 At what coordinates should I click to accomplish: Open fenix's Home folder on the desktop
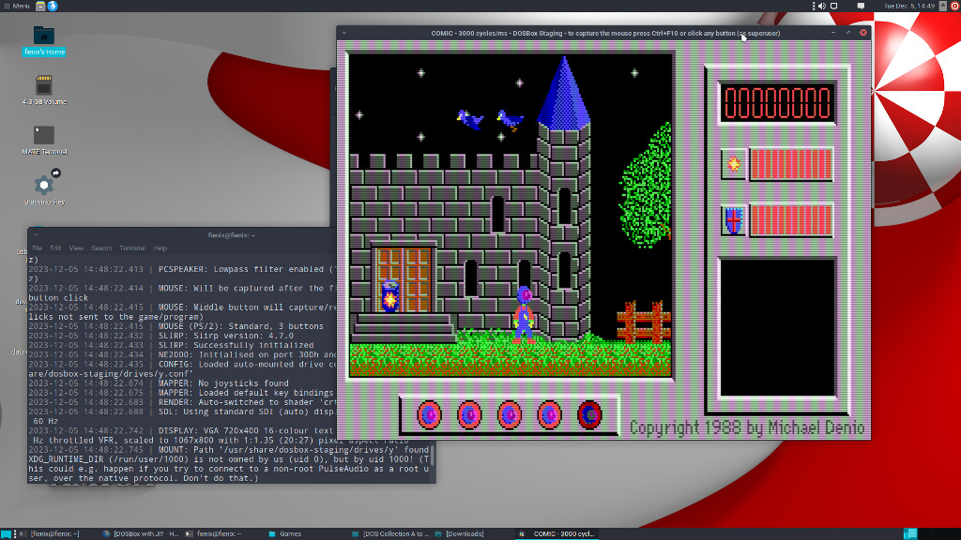point(44,41)
